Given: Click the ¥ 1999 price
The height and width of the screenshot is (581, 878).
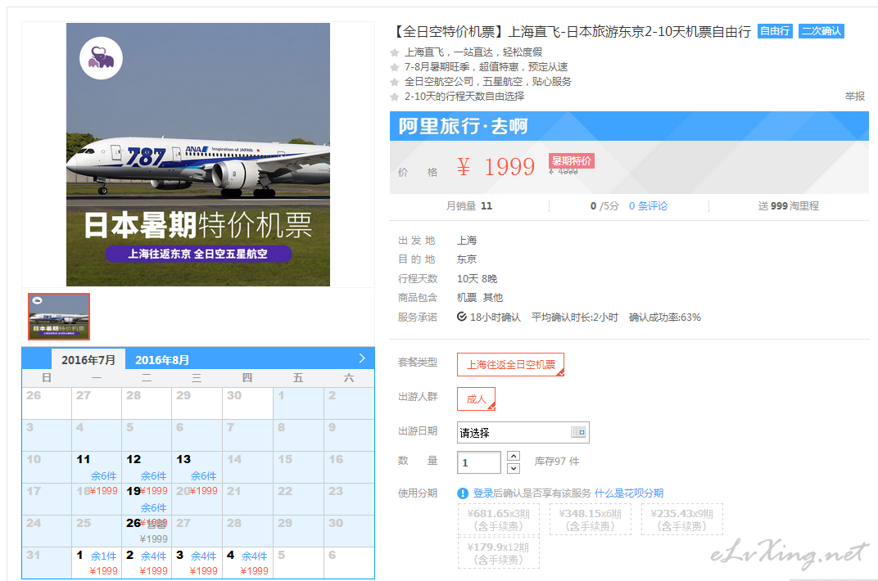Looking at the screenshot, I should click(x=496, y=167).
